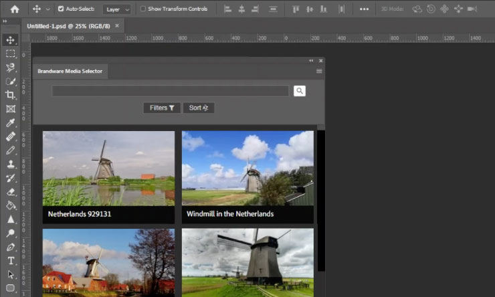Click the 3D Slide mode icon
The width and height of the screenshot is (495, 297).
pyautogui.click(x=458, y=9)
